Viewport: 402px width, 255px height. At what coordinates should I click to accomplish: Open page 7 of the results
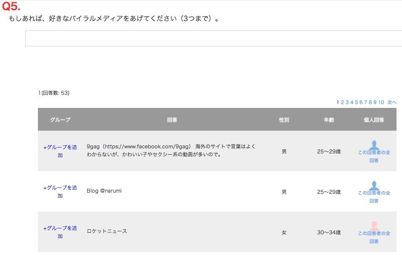(x=366, y=102)
